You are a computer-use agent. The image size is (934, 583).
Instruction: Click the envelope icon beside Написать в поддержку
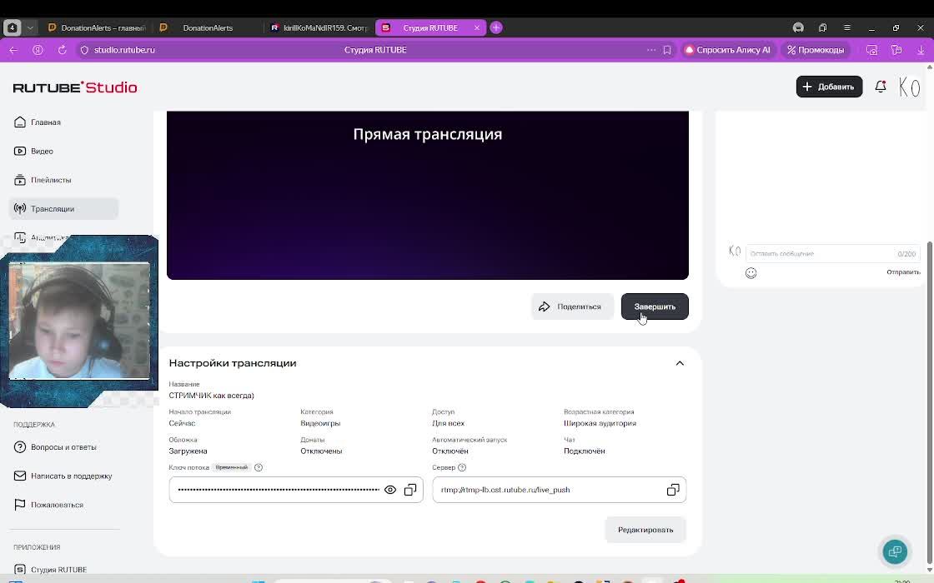tap(20, 476)
